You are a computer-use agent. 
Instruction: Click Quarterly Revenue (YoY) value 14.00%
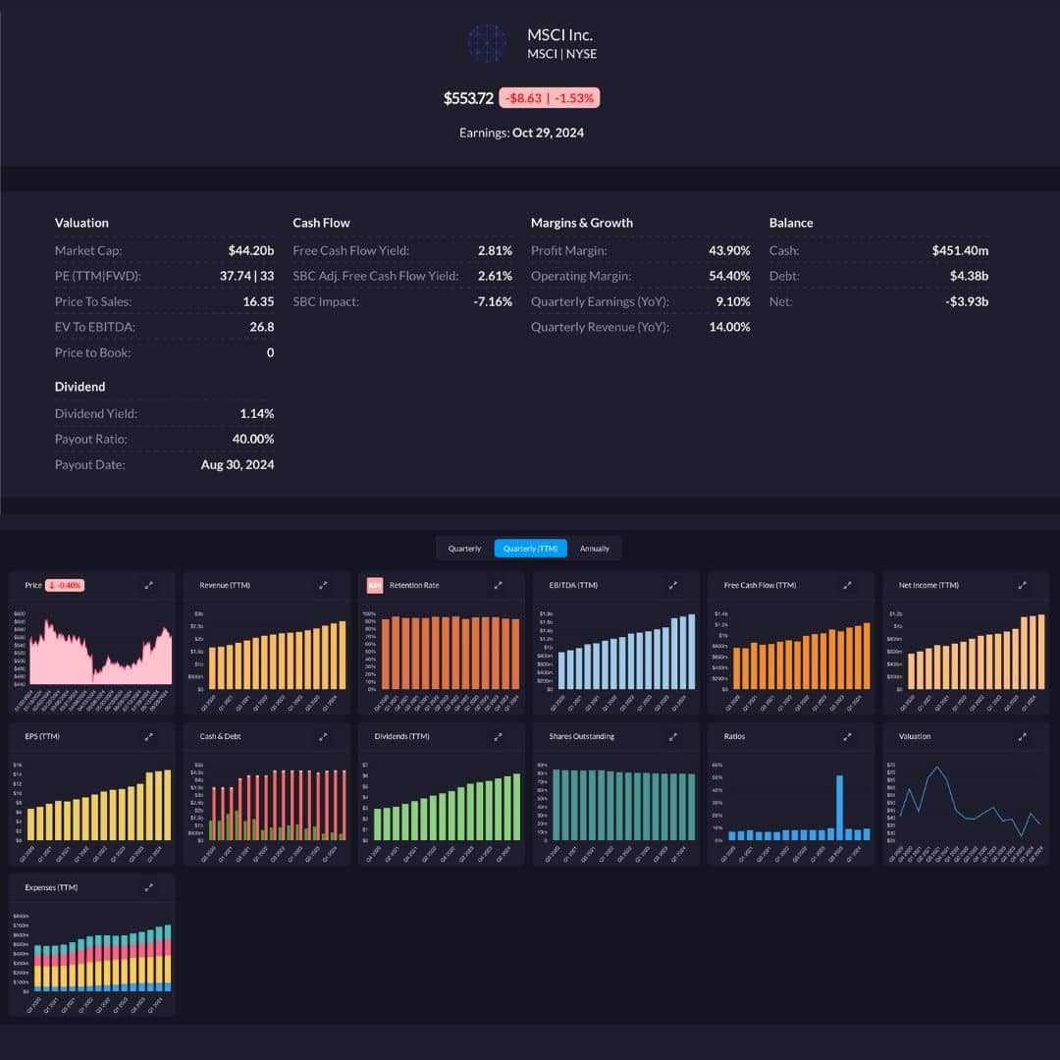[729, 327]
